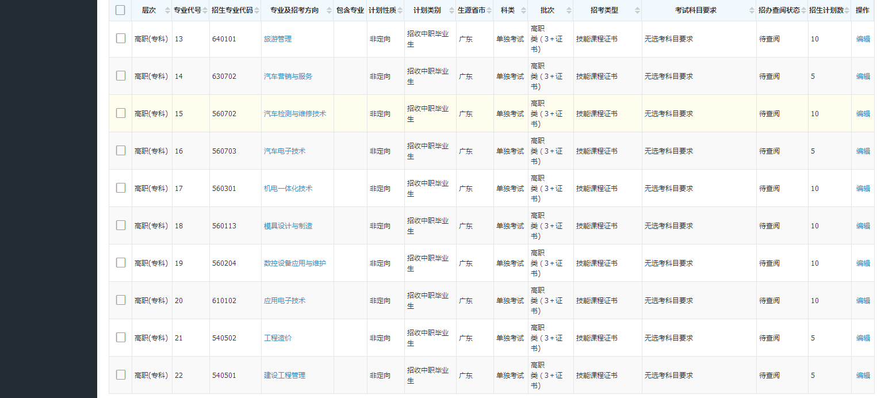Image resolution: width=877 pixels, height=398 pixels.
Task: Open the 汽车电子技术 major link
Action: point(285,151)
